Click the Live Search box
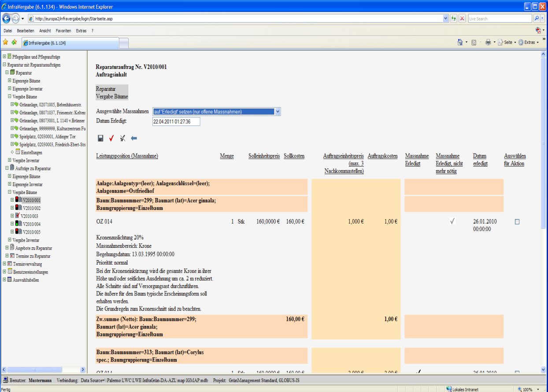548x392 pixels. 499,19
